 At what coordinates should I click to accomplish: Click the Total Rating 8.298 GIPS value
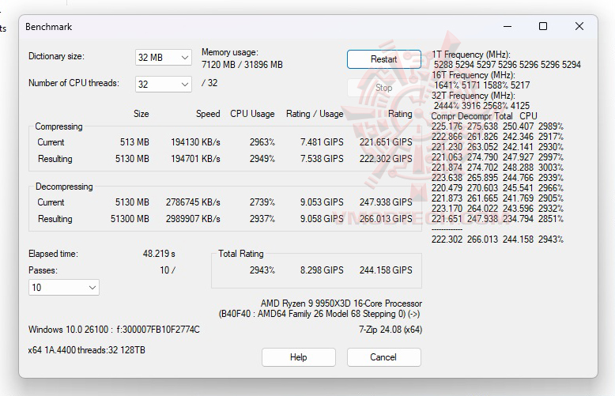coord(322,270)
